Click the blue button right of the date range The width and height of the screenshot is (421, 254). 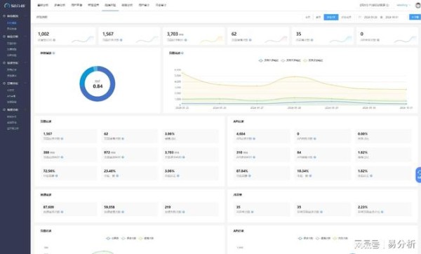415,17
